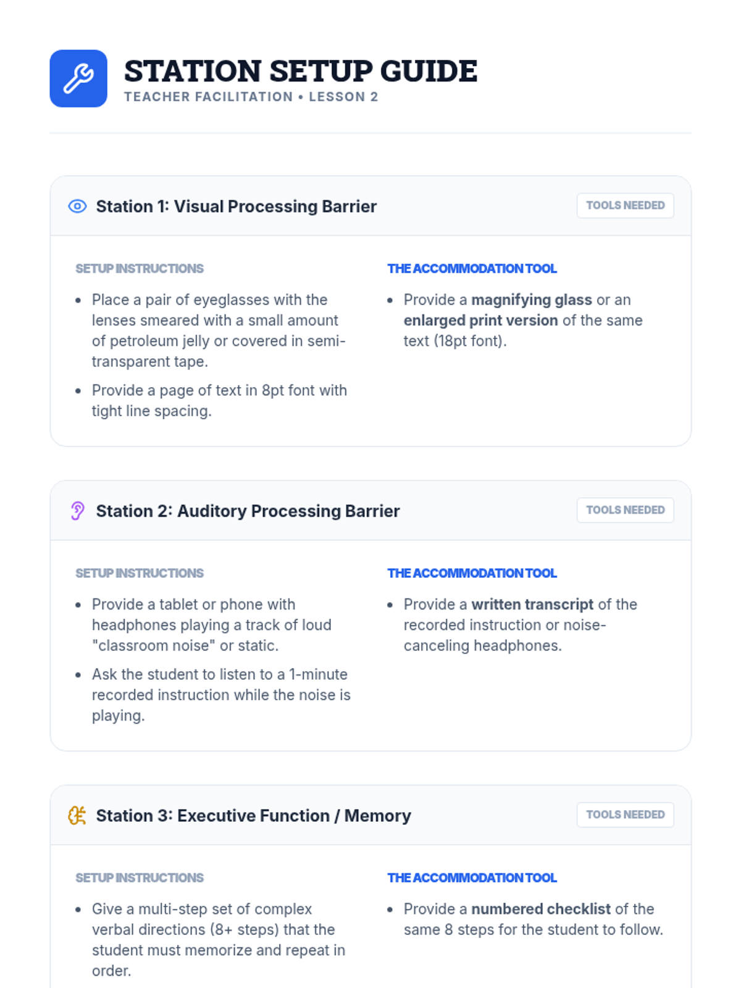This screenshot has height=988, width=741.
Task: Click the bold enlarged print version text
Action: [x=480, y=320]
